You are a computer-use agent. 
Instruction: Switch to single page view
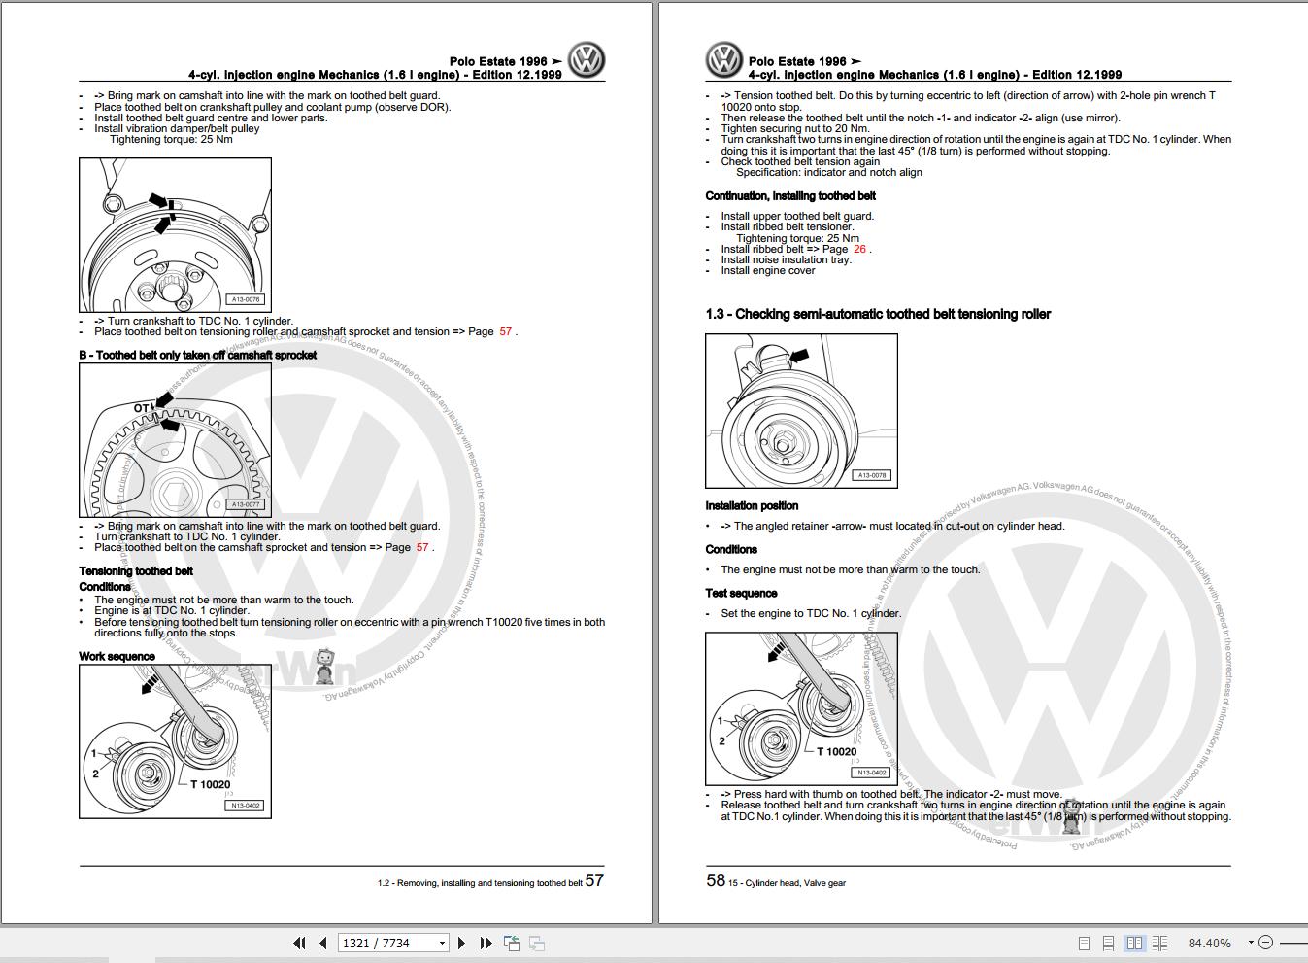pos(1085,943)
